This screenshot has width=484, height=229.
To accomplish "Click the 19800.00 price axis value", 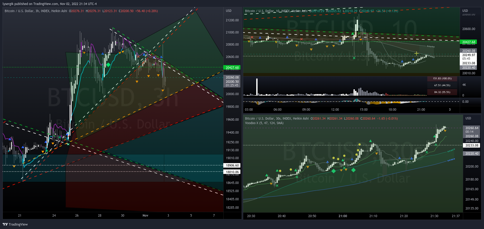I will (232, 106).
